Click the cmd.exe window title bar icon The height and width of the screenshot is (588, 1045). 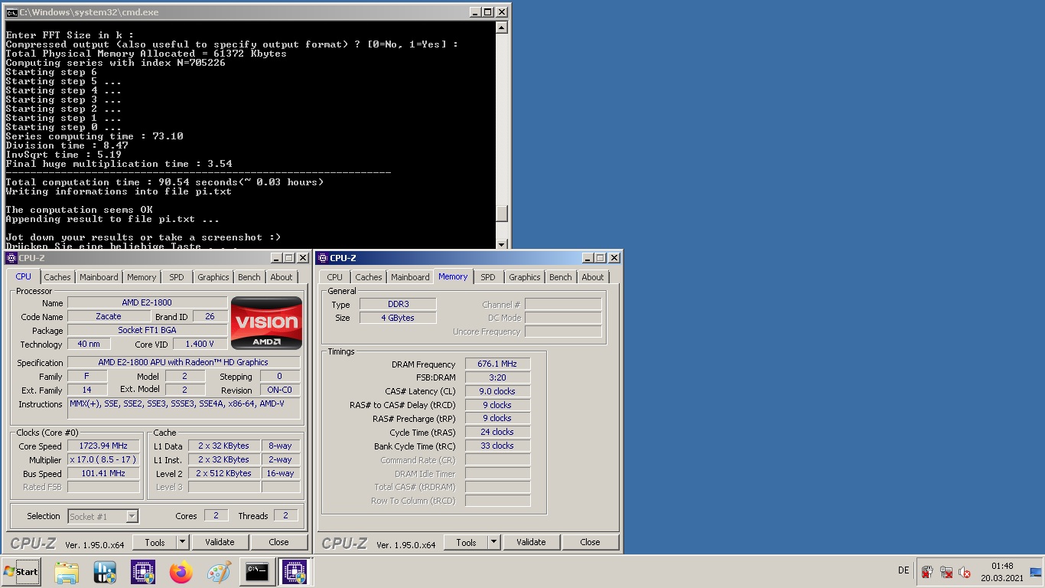(12, 12)
